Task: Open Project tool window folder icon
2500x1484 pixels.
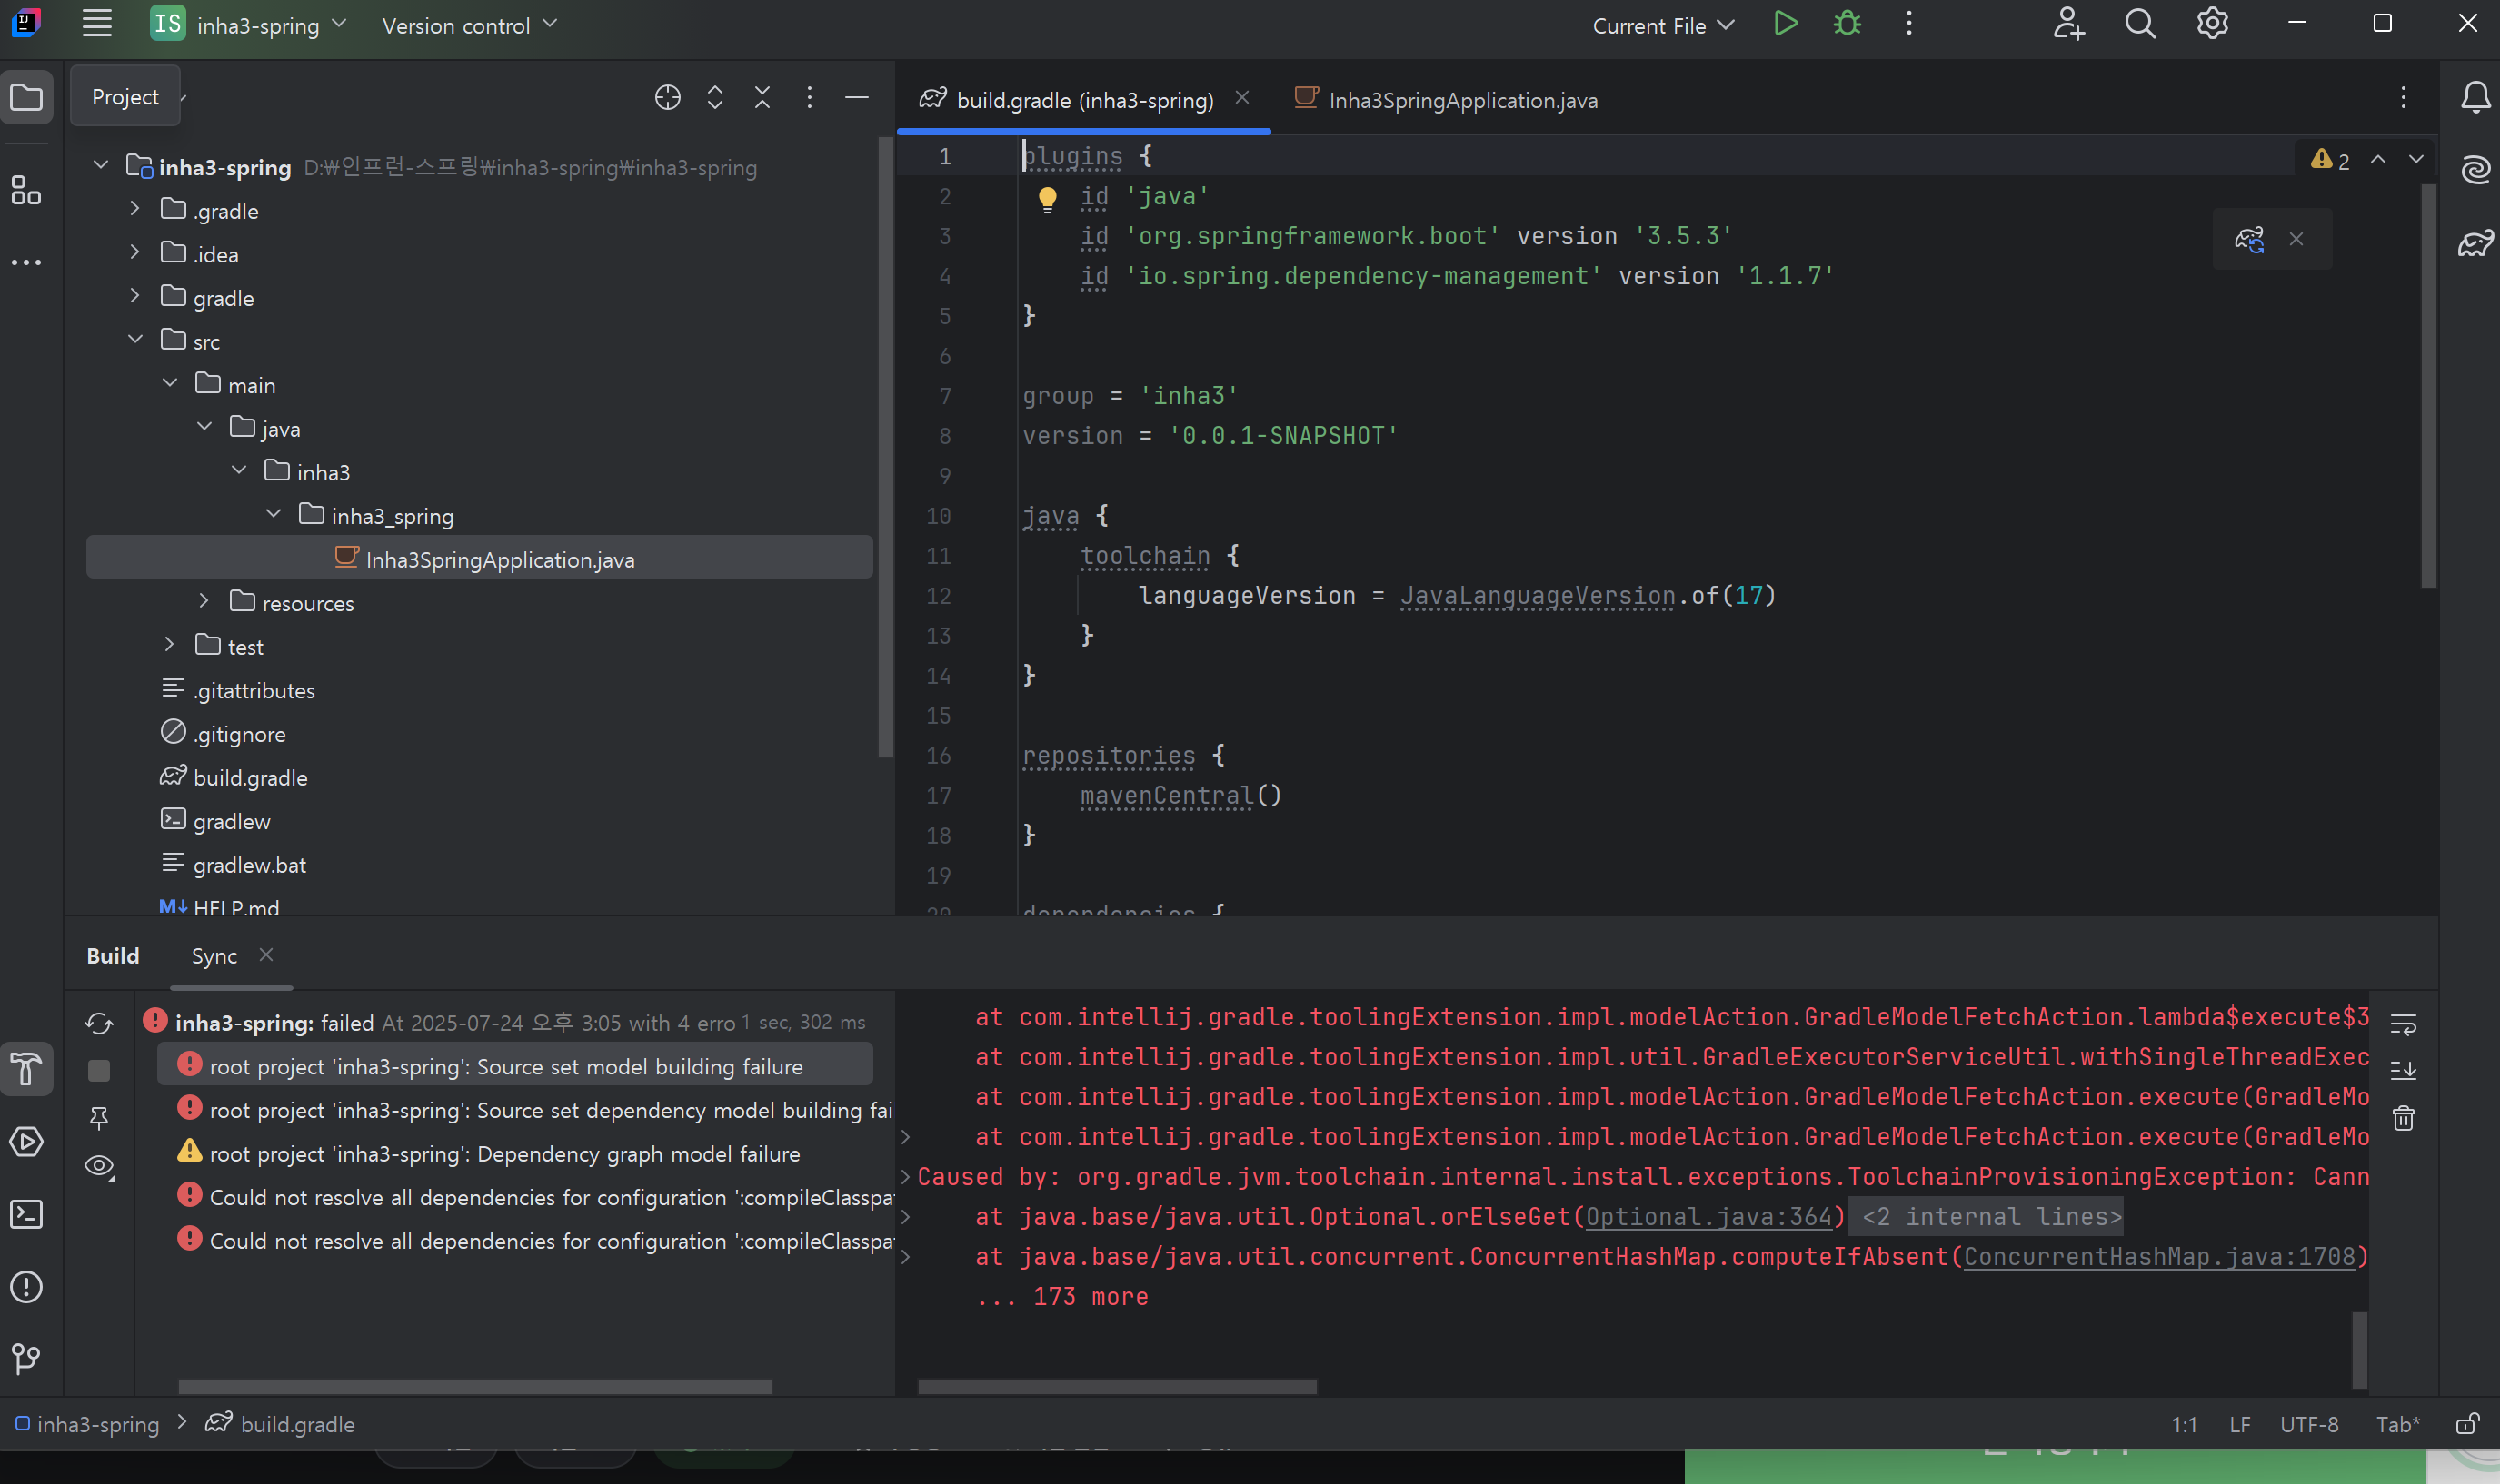Action: [27, 97]
